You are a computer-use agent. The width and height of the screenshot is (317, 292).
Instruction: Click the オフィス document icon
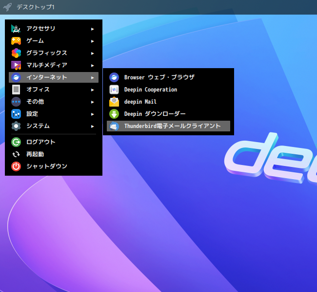pos(16,90)
